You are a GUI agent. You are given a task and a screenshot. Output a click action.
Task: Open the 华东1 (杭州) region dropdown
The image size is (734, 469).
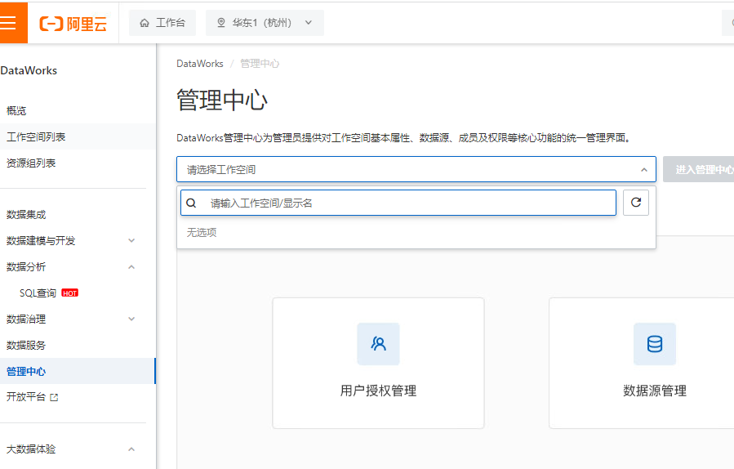[x=265, y=23]
